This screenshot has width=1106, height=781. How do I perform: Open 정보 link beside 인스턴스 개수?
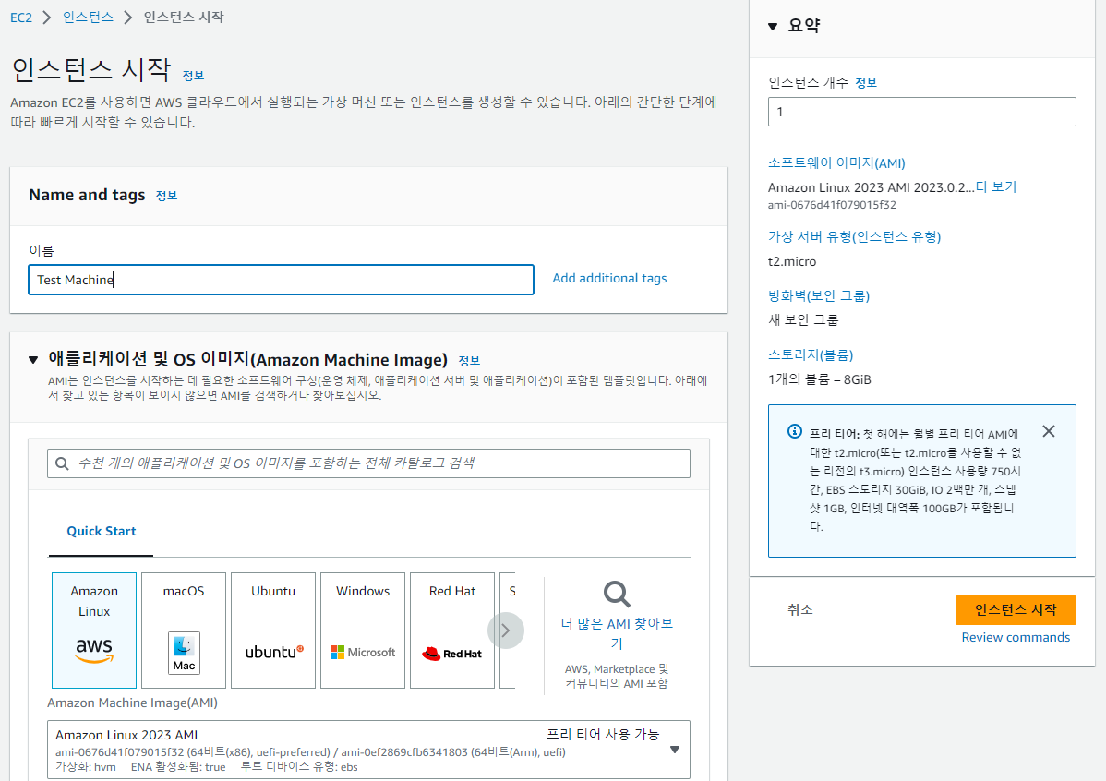(x=865, y=83)
